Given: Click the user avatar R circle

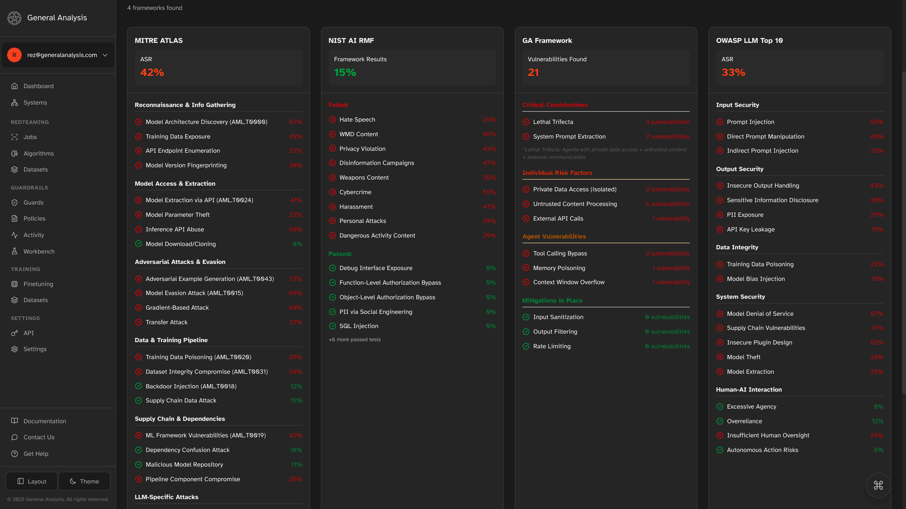Looking at the screenshot, I should coord(15,55).
